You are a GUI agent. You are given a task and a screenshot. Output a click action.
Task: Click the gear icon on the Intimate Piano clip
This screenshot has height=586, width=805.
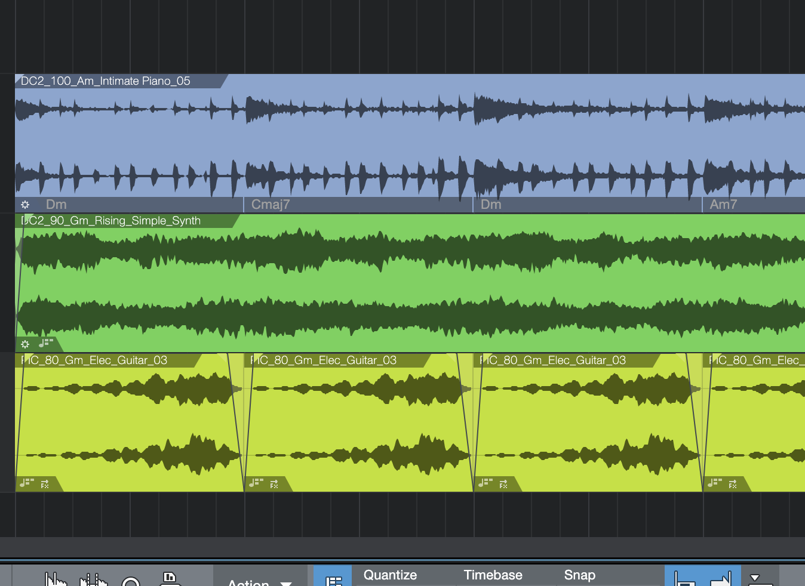click(25, 205)
